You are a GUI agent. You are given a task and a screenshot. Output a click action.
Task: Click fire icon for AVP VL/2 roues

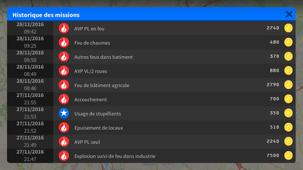64,71
